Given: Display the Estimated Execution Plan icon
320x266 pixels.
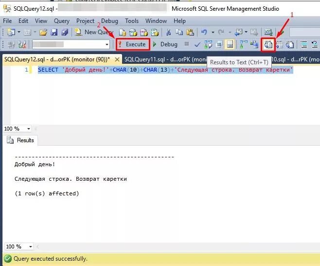Looking at the screenshot, I should 208,44.
